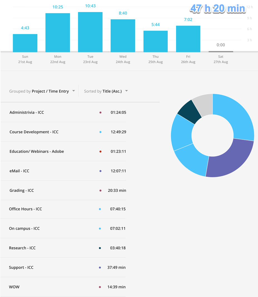258x297 pixels.
Task: Click the color dot for Grading - ICC
Action: click(x=101, y=190)
